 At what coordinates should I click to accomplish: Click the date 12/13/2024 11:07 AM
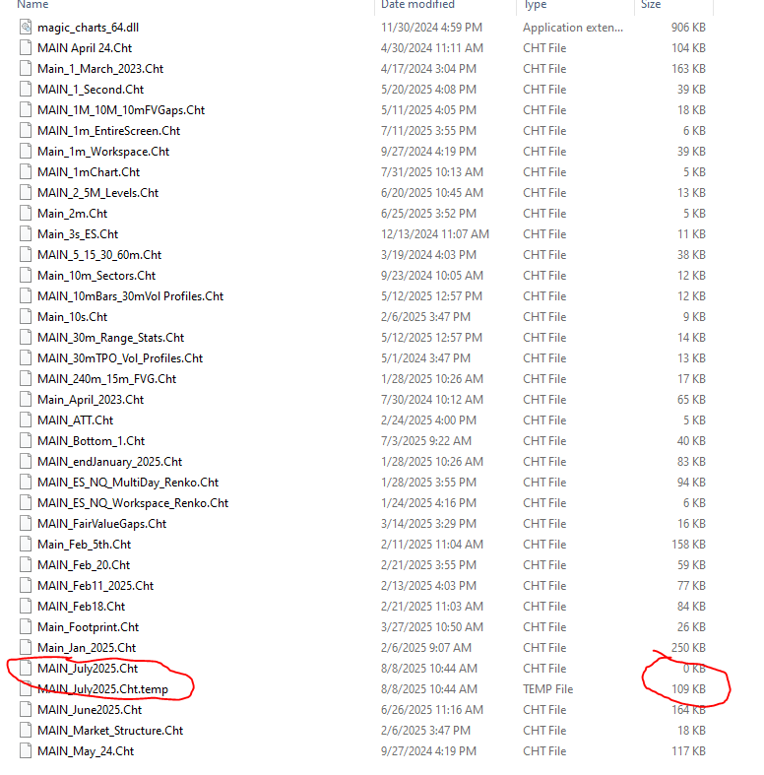(x=435, y=233)
